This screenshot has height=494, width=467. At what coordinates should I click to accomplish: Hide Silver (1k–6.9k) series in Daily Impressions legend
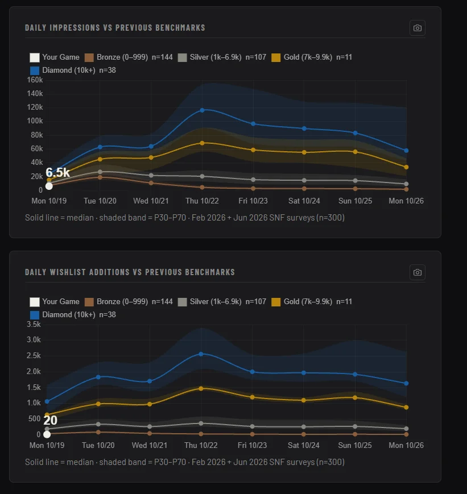(222, 57)
